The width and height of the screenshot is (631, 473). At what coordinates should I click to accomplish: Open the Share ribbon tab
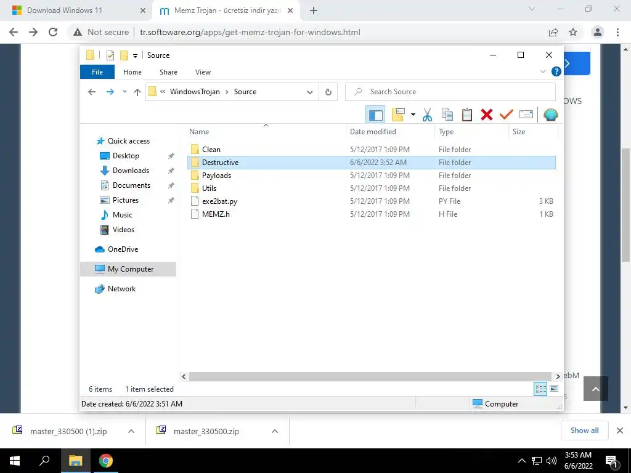pos(168,72)
